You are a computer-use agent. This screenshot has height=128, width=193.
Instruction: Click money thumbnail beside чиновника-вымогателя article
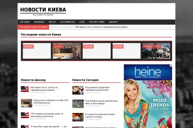coord(78,90)
